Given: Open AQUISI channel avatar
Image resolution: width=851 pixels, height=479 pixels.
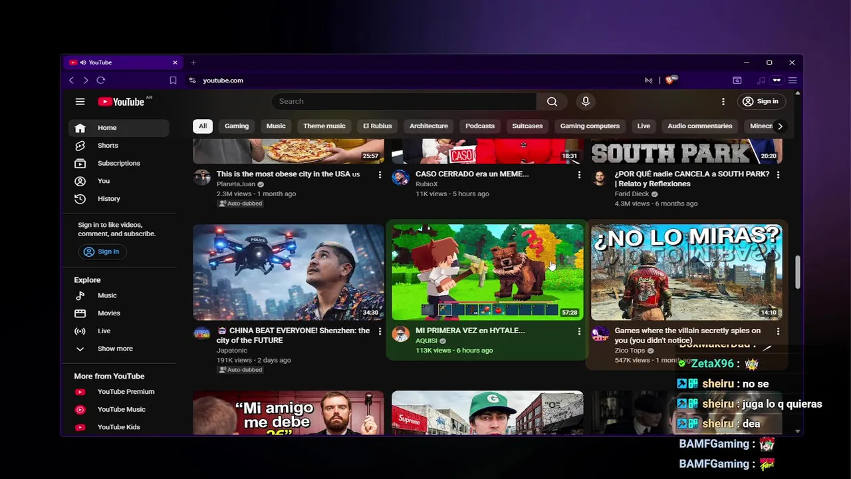Looking at the screenshot, I should pos(400,333).
